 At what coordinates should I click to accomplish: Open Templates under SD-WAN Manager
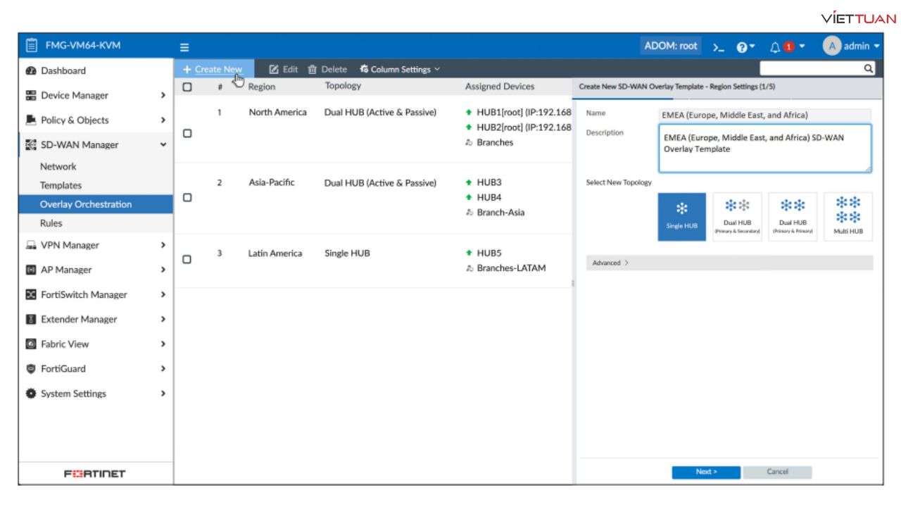(x=61, y=185)
